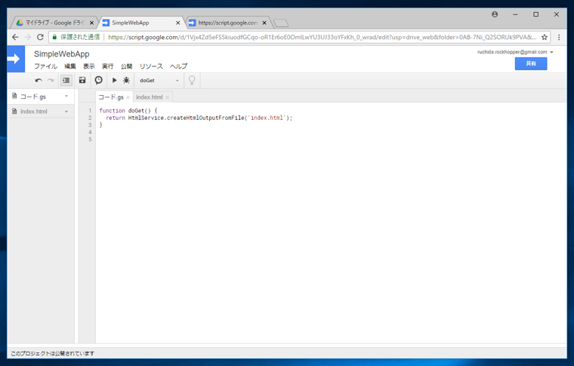
Task: Open the dropdown arrow for index.html file
Action: (x=66, y=112)
